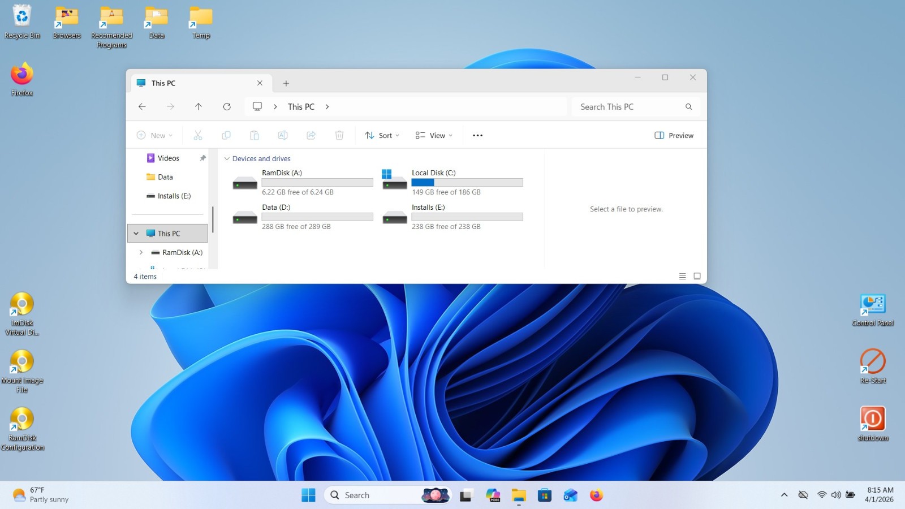Open Microsoft Store from taskbar
This screenshot has height=509, width=905.
tap(544, 495)
